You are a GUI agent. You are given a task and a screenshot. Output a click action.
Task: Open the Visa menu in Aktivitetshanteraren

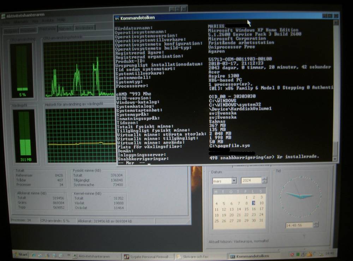35,21
